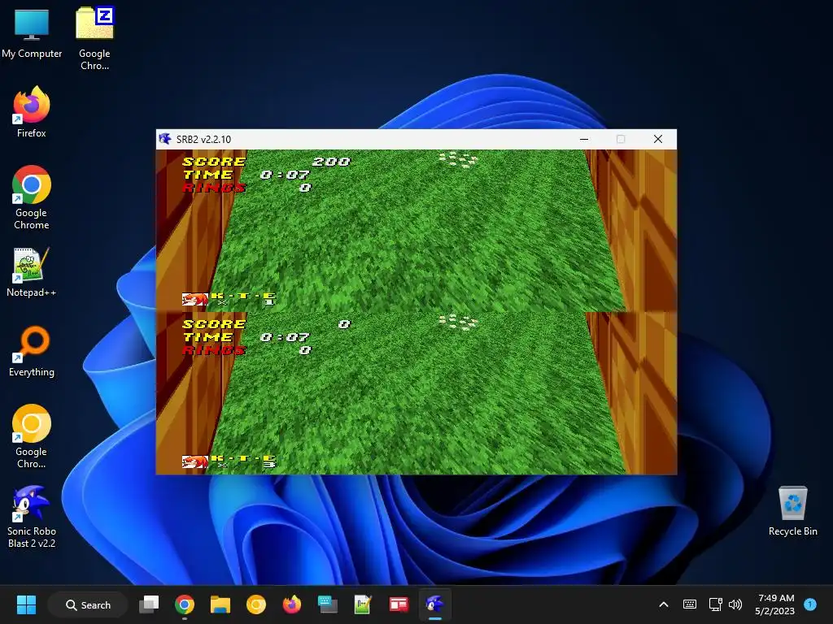Open File Explorer from taskbar
833x624 pixels.
(x=220, y=604)
